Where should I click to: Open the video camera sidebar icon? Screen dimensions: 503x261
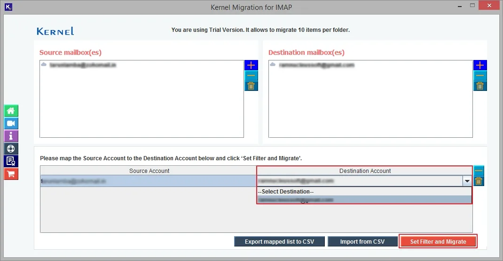(x=11, y=123)
